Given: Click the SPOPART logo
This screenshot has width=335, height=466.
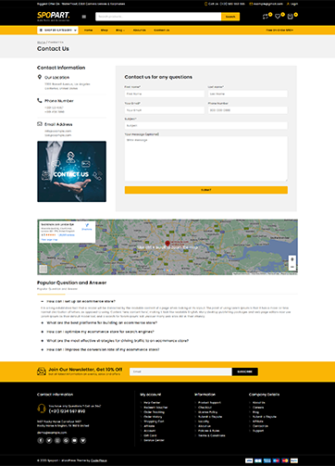Looking at the screenshot, I should [x=54, y=17].
